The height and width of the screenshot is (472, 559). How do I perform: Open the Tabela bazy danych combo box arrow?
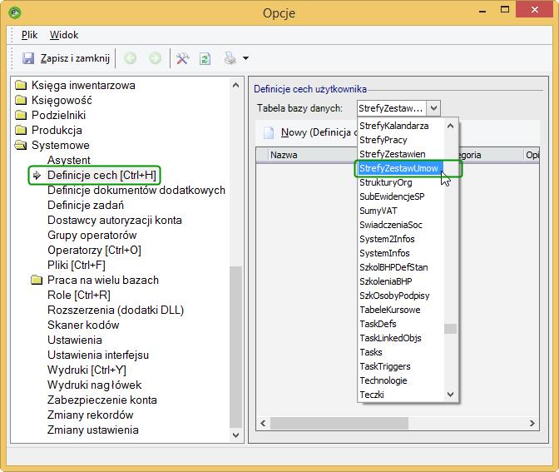click(x=433, y=108)
